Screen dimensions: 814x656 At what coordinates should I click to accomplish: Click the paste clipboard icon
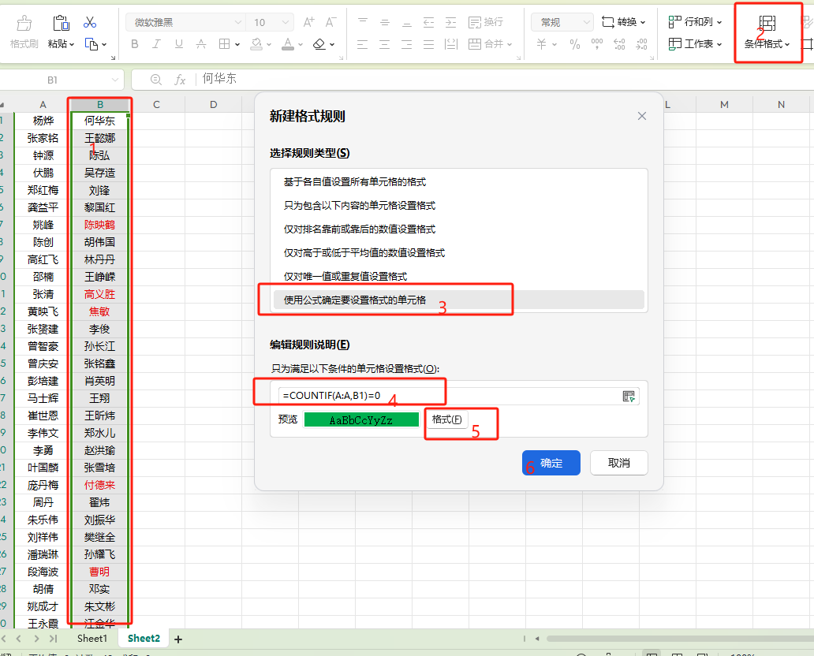[60, 23]
